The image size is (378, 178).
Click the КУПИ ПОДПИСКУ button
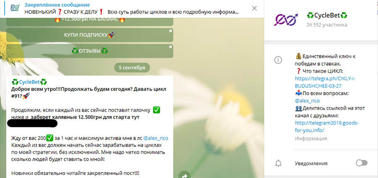pos(90,35)
